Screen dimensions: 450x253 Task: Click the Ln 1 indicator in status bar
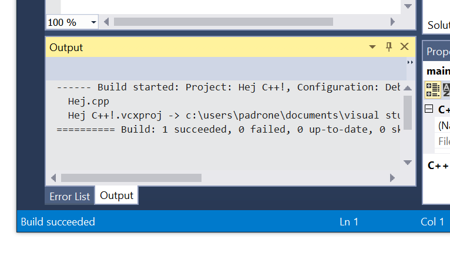click(349, 222)
